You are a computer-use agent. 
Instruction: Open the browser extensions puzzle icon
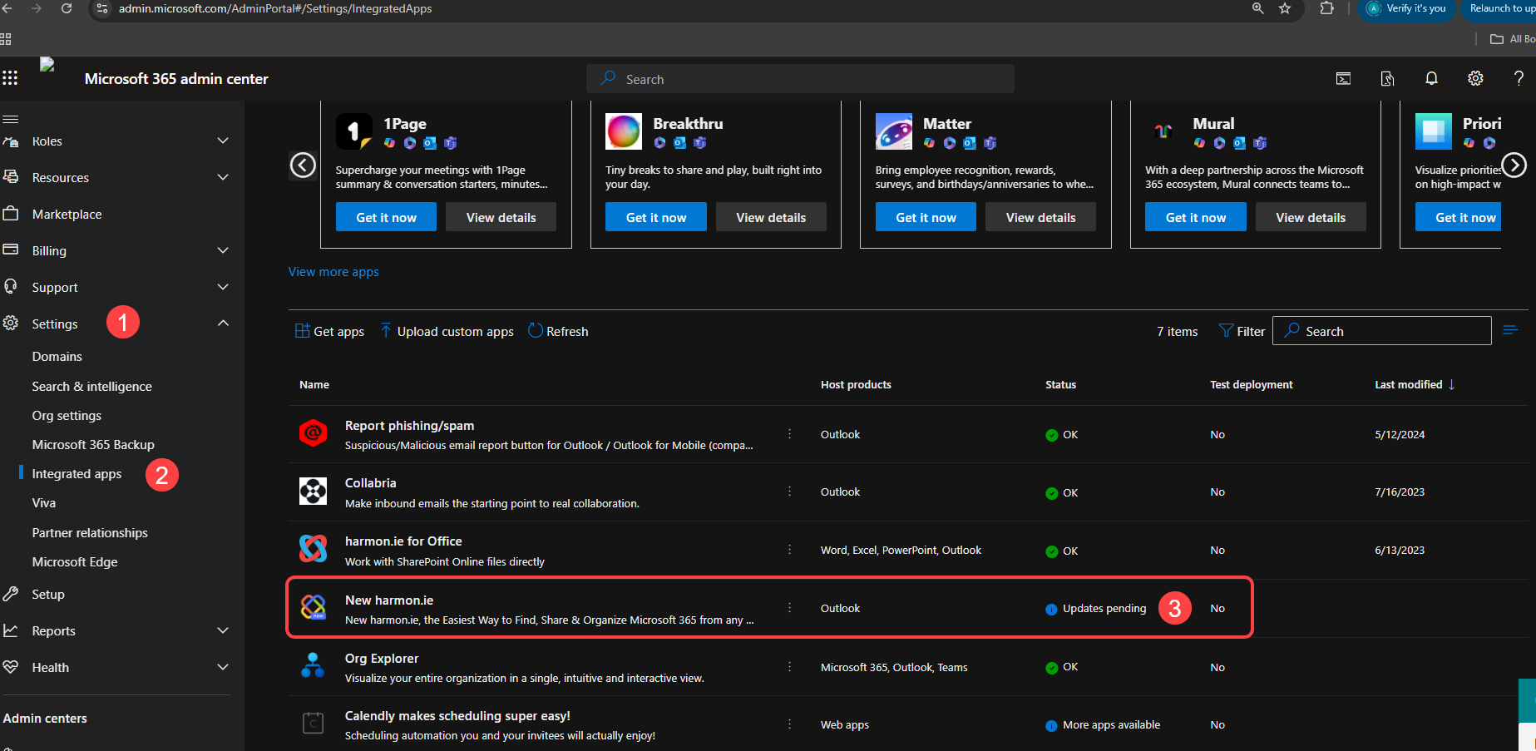(x=1326, y=8)
